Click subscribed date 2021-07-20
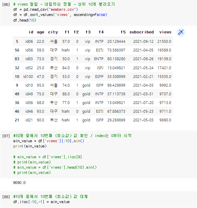This screenshot has width=197, height=208. tap(143, 103)
